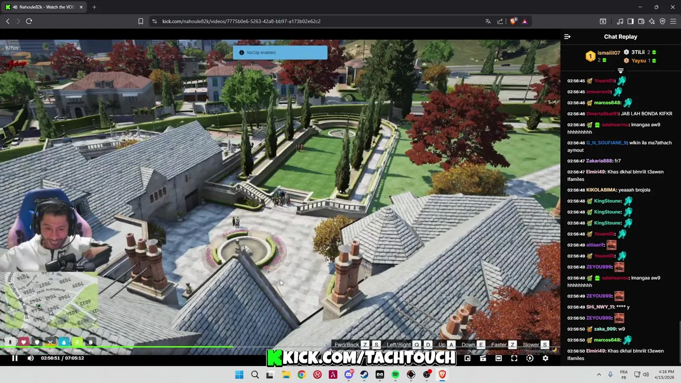Image resolution: width=681 pixels, height=383 pixels.
Task: Click the kick.com URL address bar
Action: tap(242, 21)
